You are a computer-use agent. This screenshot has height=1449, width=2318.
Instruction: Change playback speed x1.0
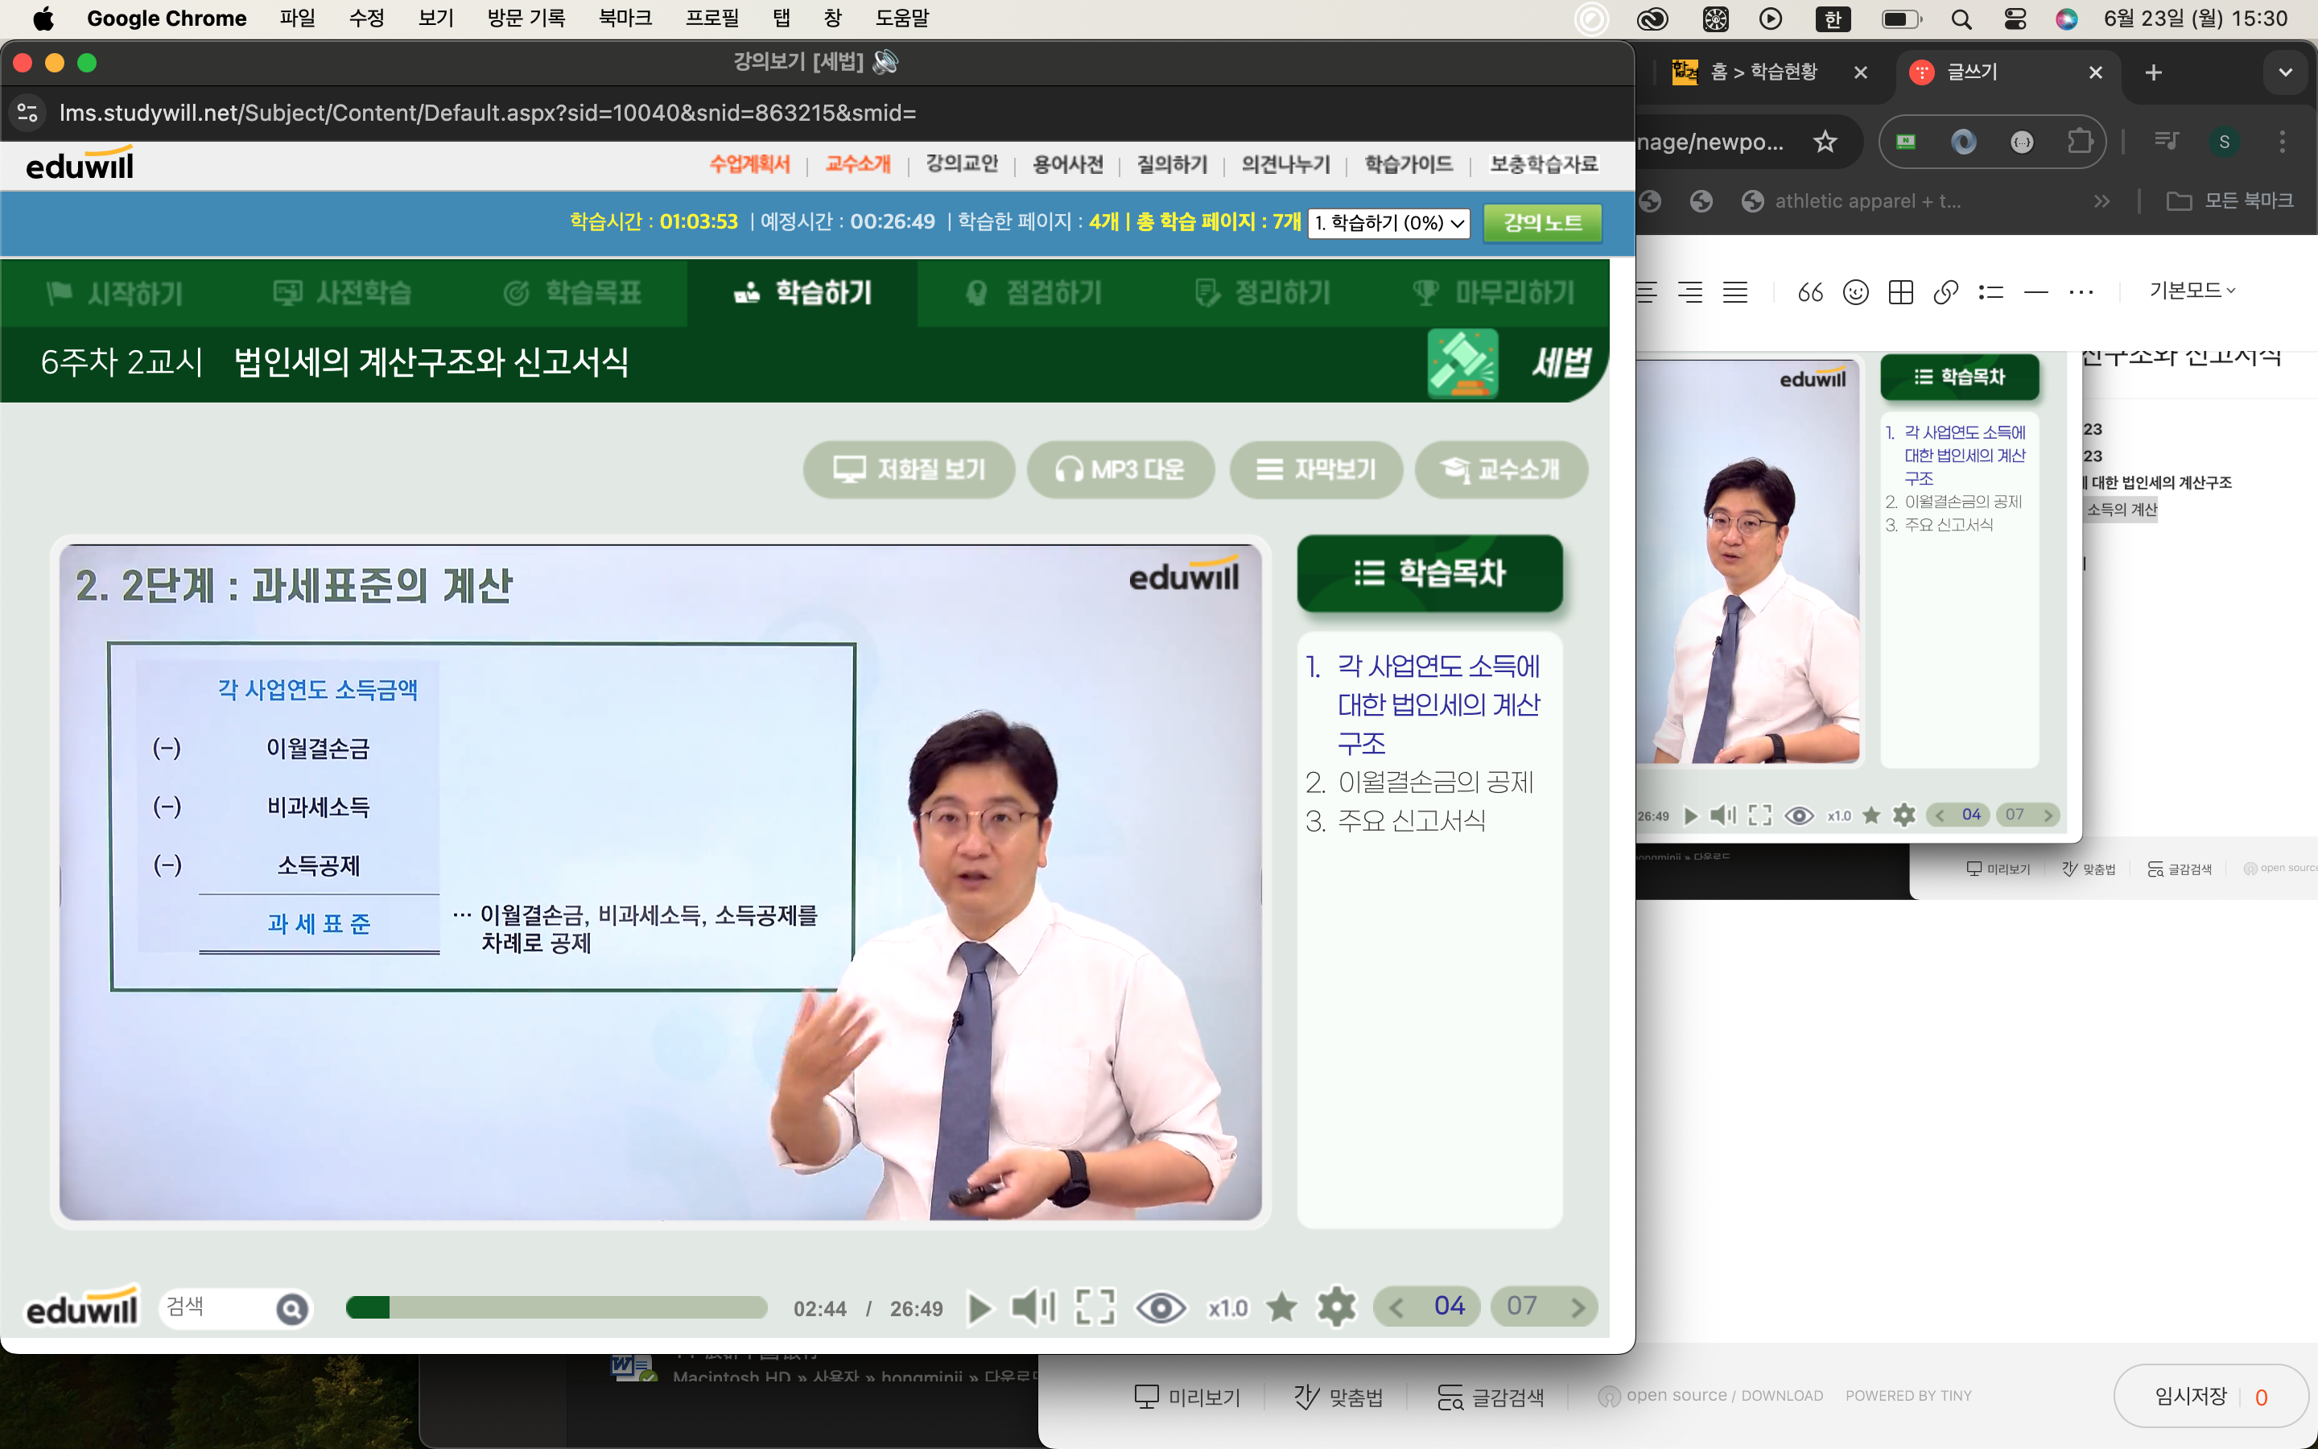[1227, 1308]
